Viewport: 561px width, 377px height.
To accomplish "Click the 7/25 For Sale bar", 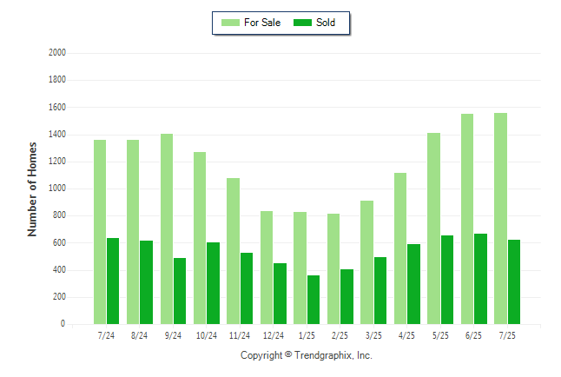I will (x=500, y=218).
